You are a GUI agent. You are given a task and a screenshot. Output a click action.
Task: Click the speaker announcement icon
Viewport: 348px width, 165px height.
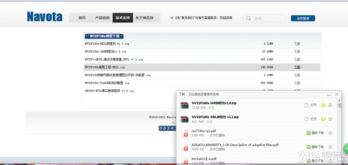pyautogui.click(x=172, y=18)
